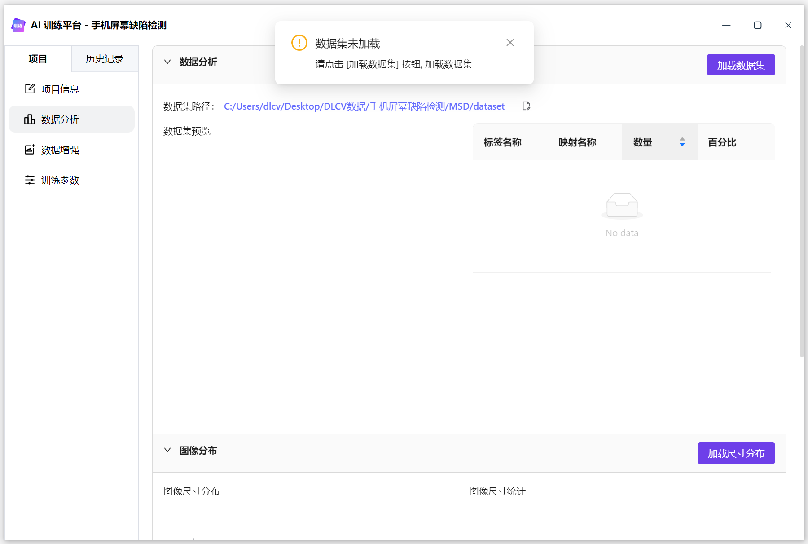Close the AI 训练平台 window
The width and height of the screenshot is (808, 544).
click(788, 25)
